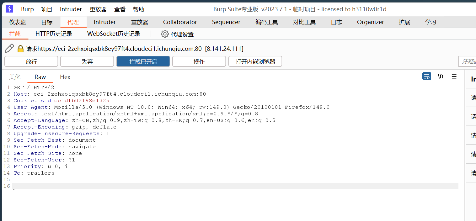Open the editor hamburger options menu
This screenshot has height=221, width=476.
tap(454, 76)
